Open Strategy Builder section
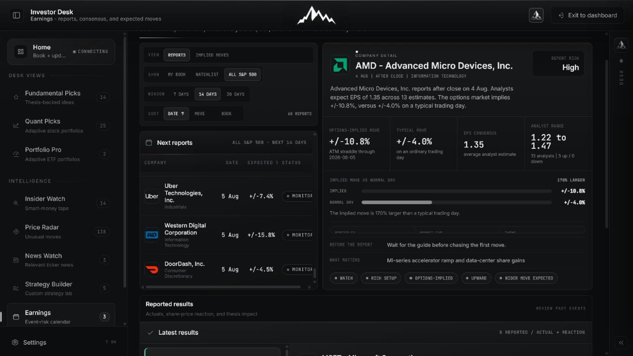 pyautogui.click(x=61, y=288)
